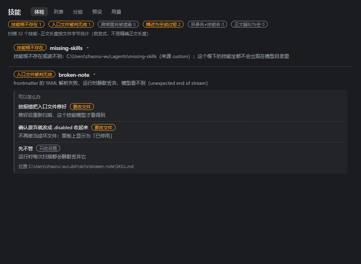Toggle the 描述为空或过短 2 filter chip
The height and width of the screenshot is (264, 361).
(163, 24)
